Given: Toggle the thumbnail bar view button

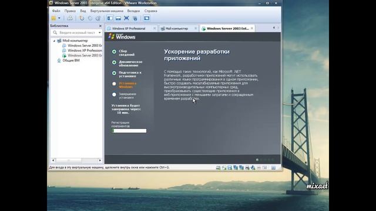Looking at the screenshot, I should 118,18.
